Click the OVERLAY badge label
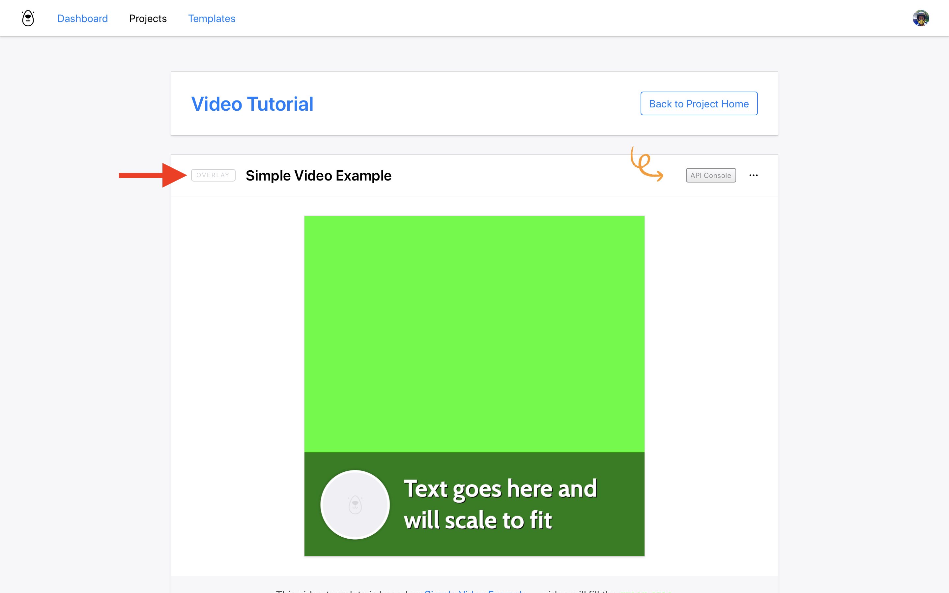Screen dimensions: 949x593 (213, 175)
